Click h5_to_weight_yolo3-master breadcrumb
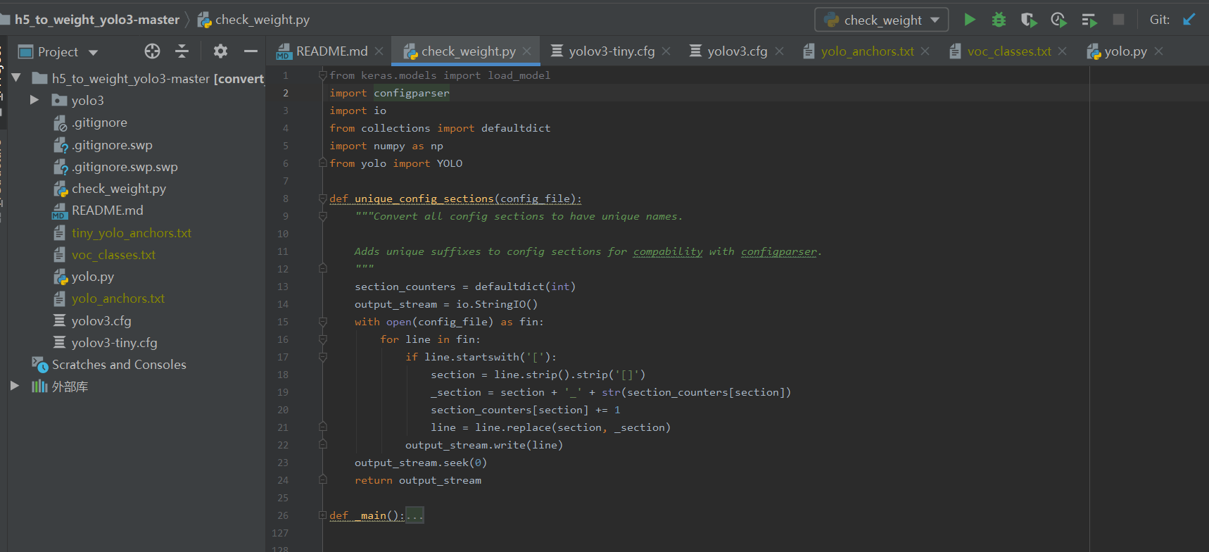The image size is (1209, 552). point(97,20)
